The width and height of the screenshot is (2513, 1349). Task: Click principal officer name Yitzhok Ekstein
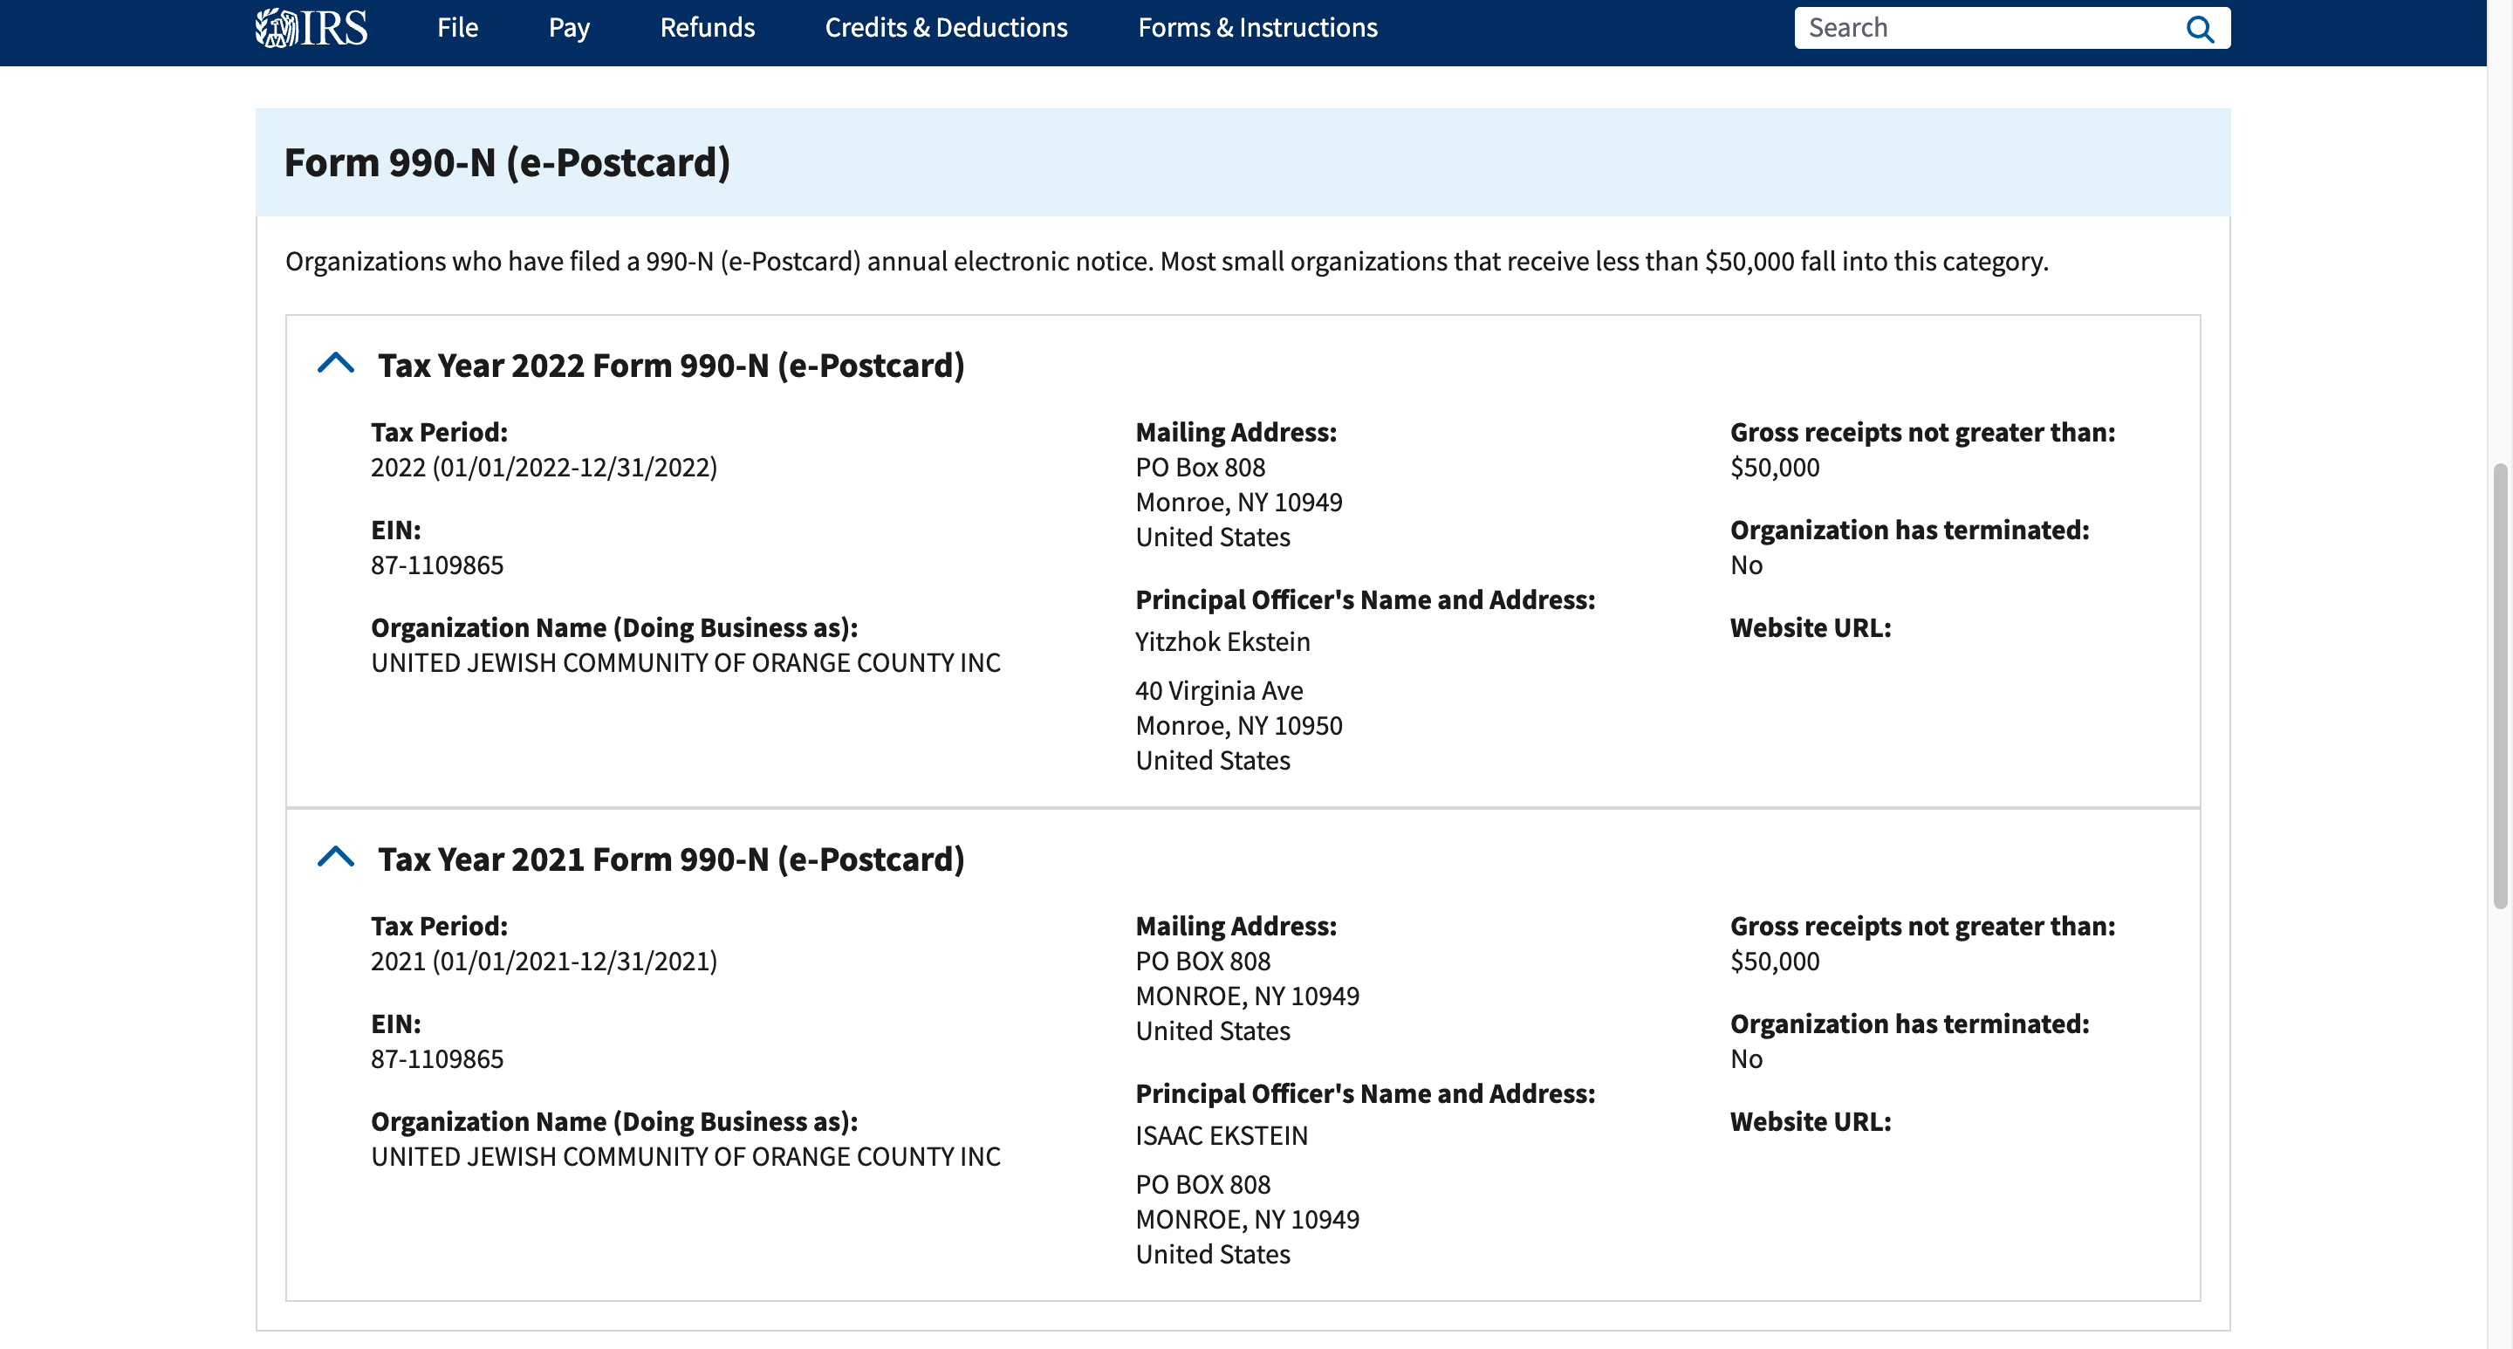pos(1222,642)
